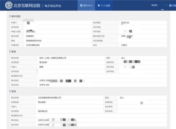Click the 实名认证 value
This screenshot has height=129, width=176.
125,23
